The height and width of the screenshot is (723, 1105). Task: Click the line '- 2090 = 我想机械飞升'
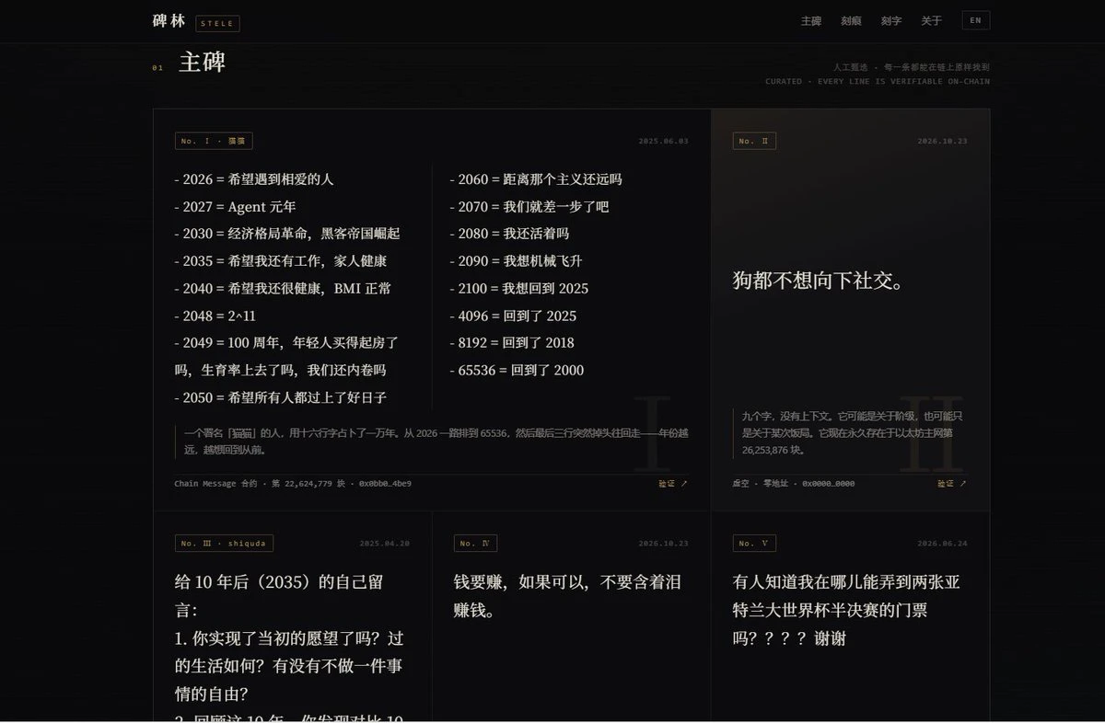pyautogui.click(x=516, y=261)
